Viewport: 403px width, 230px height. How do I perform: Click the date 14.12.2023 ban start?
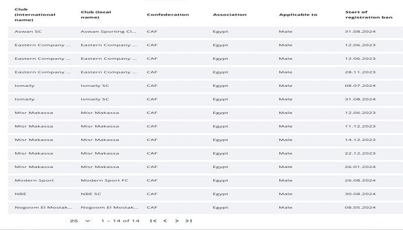[360, 140]
